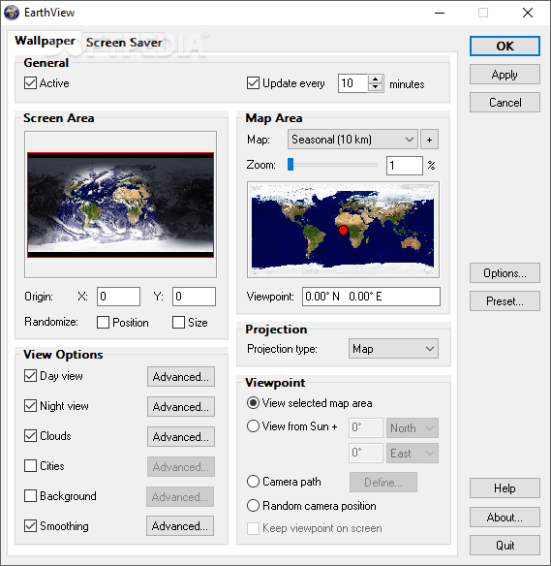551x566 pixels.
Task: Open the Options dialog
Action: (x=505, y=273)
